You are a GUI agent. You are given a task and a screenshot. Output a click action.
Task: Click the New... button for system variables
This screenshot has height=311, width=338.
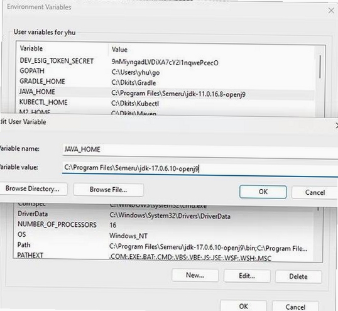click(x=195, y=275)
